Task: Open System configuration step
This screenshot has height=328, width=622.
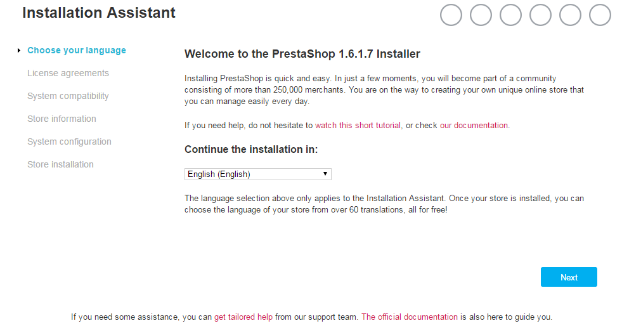Action: pyautogui.click(x=69, y=141)
